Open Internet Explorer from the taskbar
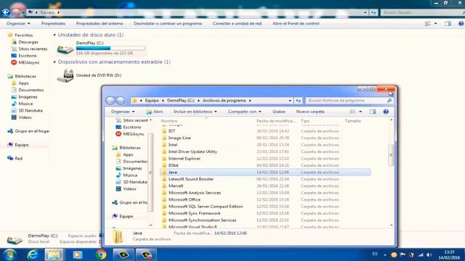The width and height of the screenshot is (465, 261). click(x=32, y=254)
